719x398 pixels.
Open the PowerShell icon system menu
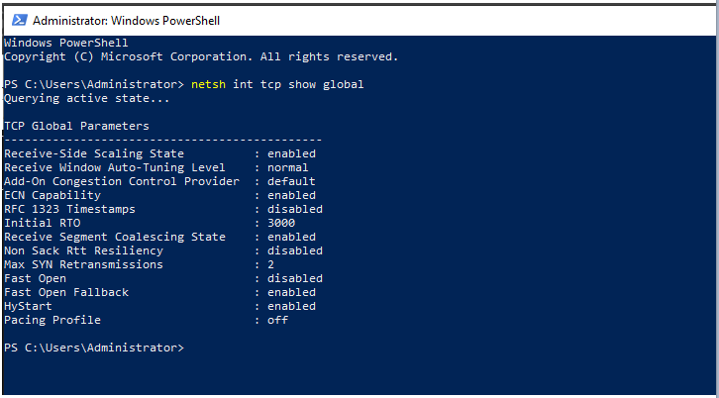tap(19, 20)
